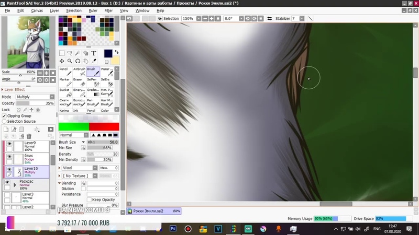419x235 pixels.
Task: Switch to the Рокки Эмили.sai2 document tab
Action: [154, 211]
